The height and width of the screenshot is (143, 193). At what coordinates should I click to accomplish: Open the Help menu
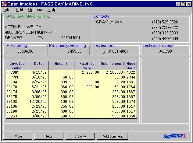pos(52,9)
